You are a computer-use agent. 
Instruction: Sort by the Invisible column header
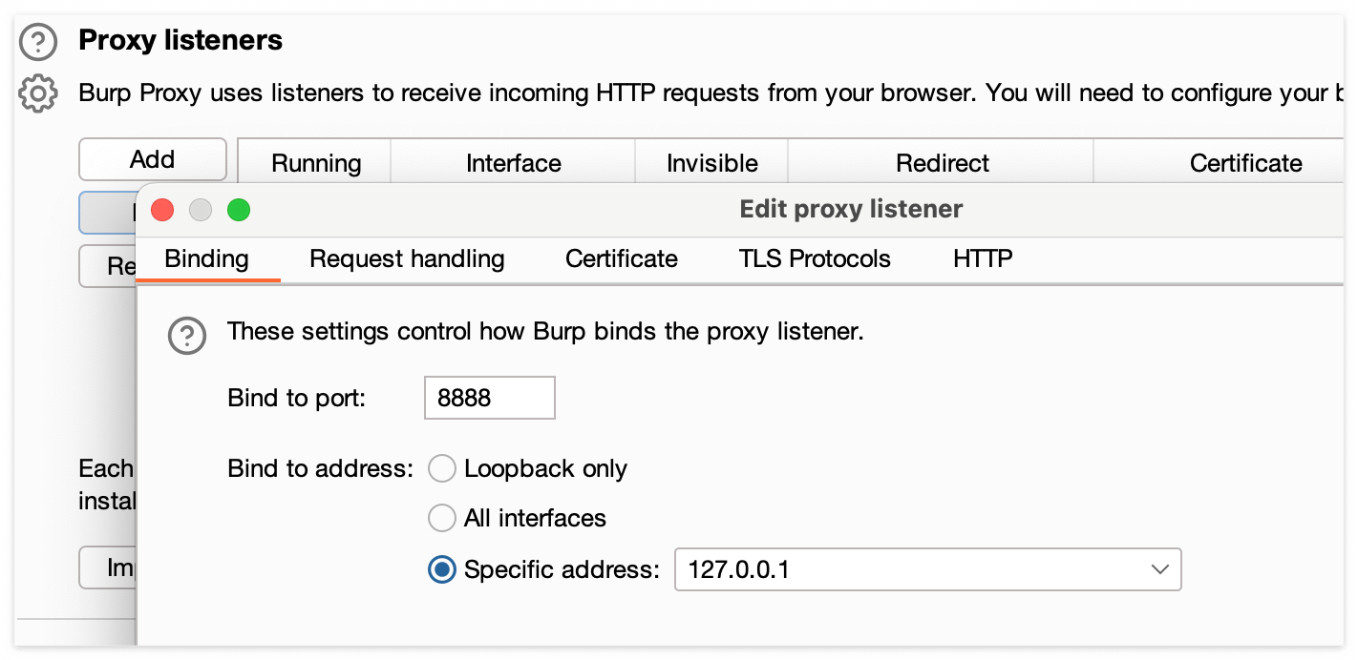coord(712,163)
